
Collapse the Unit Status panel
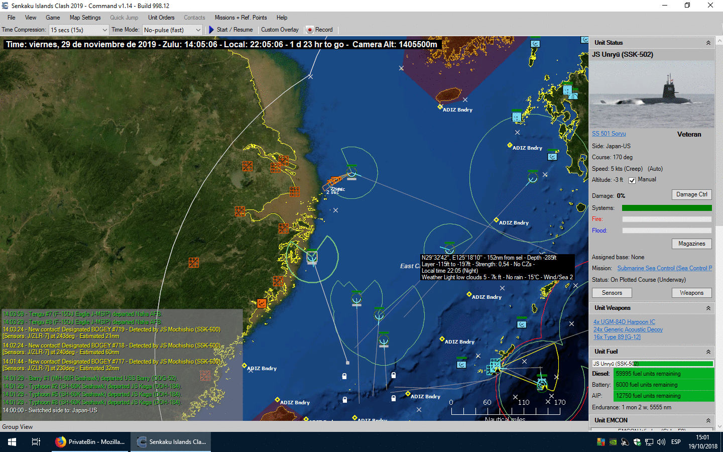(x=708, y=43)
